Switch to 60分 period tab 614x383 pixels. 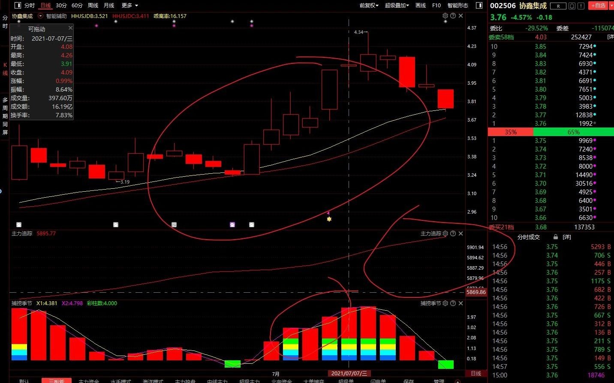pyautogui.click(x=77, y=5)
